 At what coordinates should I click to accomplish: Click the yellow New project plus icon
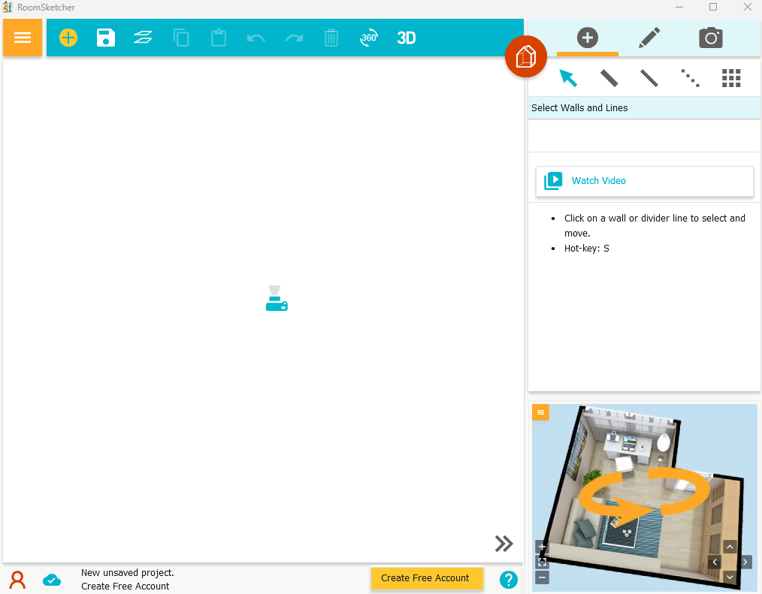click(68, 38)
